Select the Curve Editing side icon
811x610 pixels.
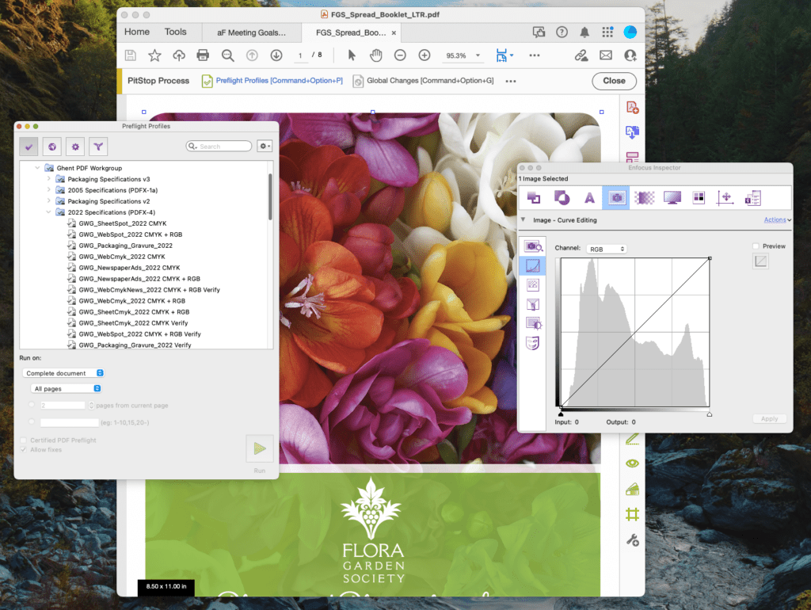(532, 265)
